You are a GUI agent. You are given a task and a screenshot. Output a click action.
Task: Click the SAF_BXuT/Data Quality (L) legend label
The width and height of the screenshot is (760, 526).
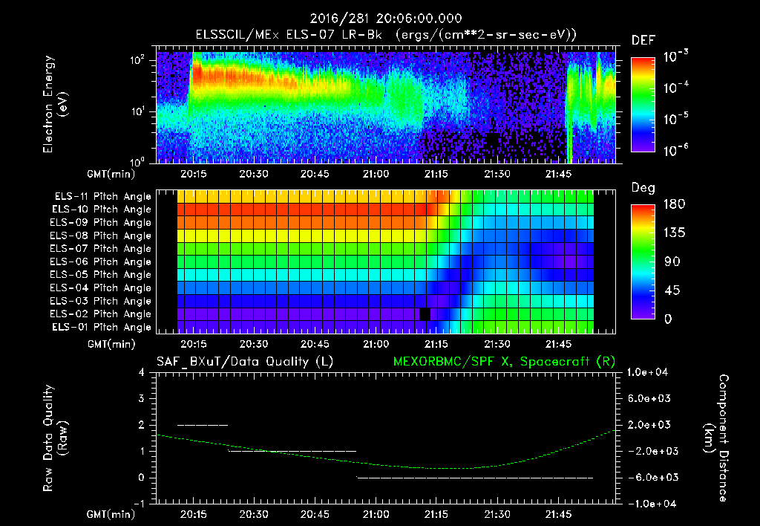point(245,362)
